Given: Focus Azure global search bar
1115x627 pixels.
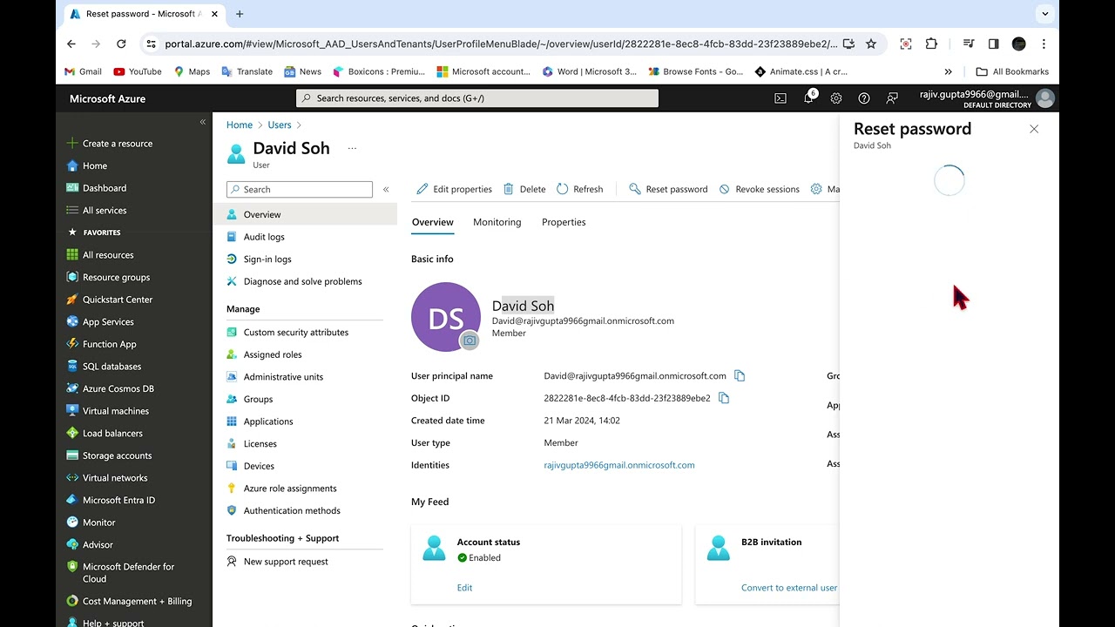Looking at the screenshot, I should (477, 98).
